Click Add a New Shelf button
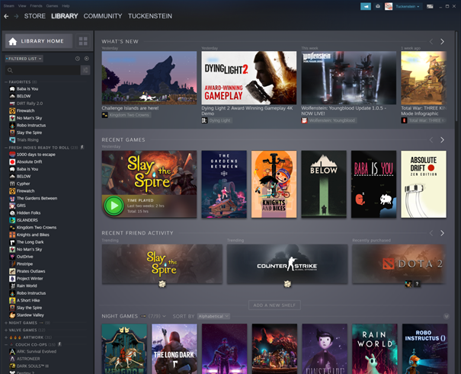This screenshot has height=374, width=461. click(274, 305)
